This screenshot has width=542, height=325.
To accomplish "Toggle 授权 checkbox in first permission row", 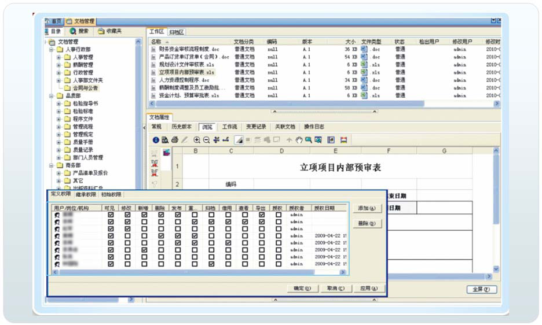I will point(279,215).
